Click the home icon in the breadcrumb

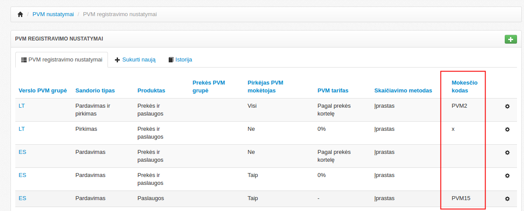tap(20, 14)
